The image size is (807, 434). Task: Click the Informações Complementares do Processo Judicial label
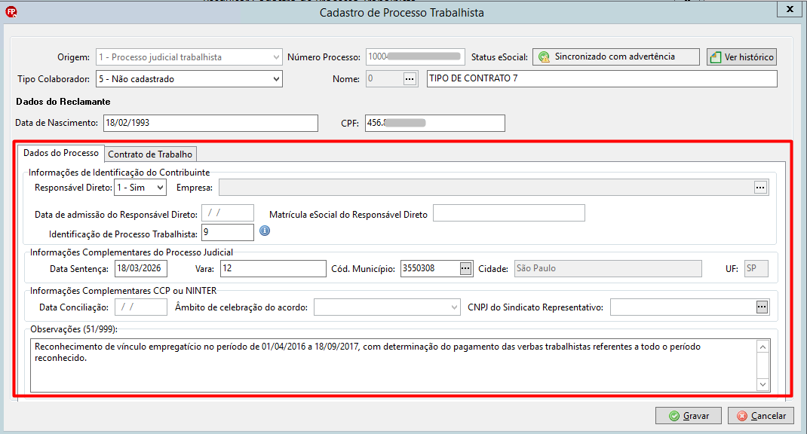(x=132, y=252)
